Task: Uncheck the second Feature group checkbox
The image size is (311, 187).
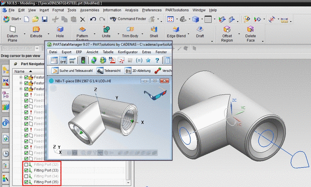Action: 26,83
